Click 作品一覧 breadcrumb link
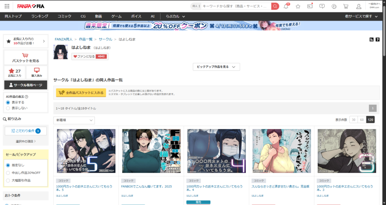 pyautogui.click(x=86, y=39)
